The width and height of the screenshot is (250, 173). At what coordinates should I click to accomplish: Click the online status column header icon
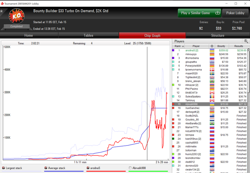click(x=212, y=46)
